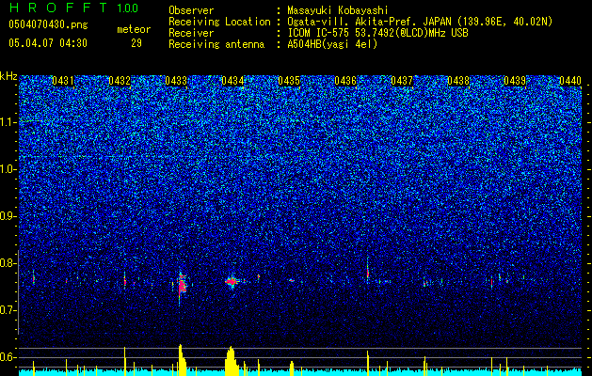Click the 0437 time marker

click(x=402, y=81)
